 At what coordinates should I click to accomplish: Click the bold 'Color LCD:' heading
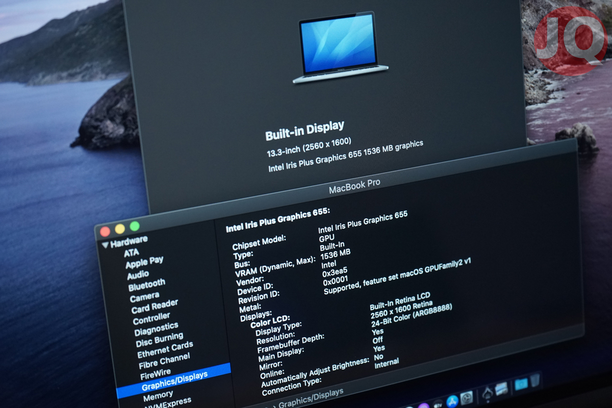[x=271, y=321]
